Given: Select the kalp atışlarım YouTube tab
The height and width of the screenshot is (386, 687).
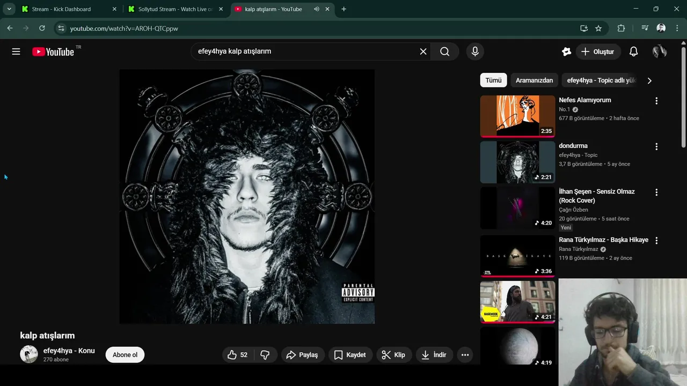Looking at the screenshot, I should point(283,9).
